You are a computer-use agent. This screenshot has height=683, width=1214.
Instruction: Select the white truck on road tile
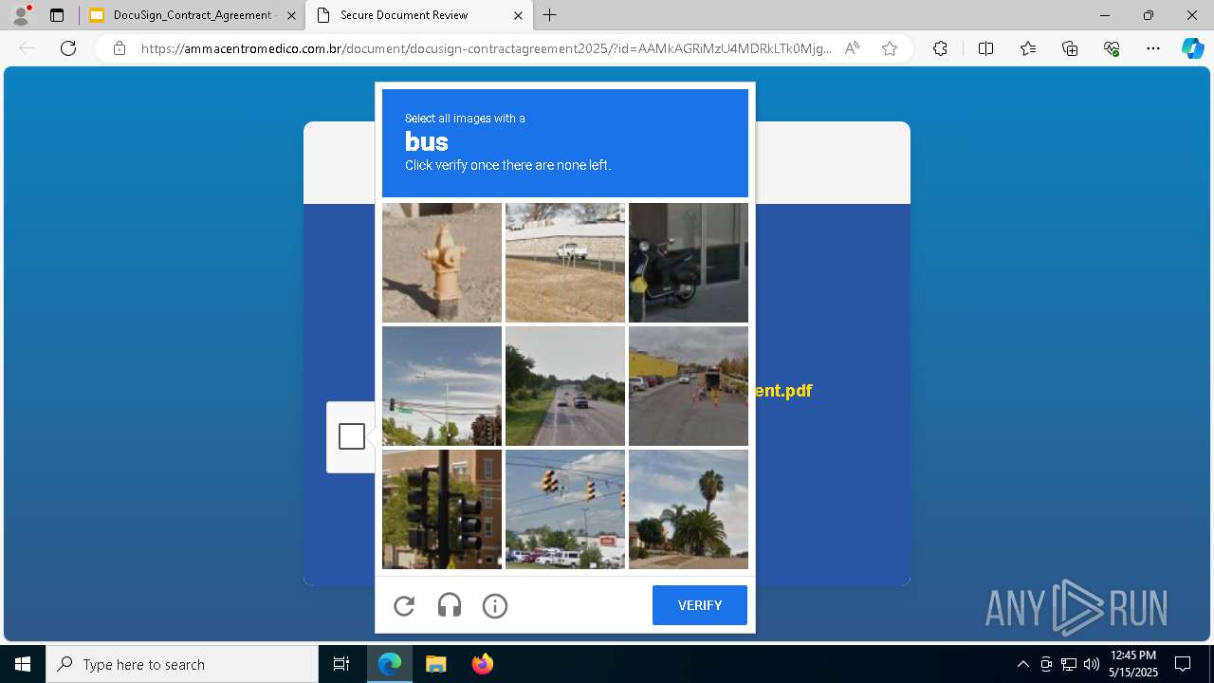pyautogui.click(x=565, y=263)
